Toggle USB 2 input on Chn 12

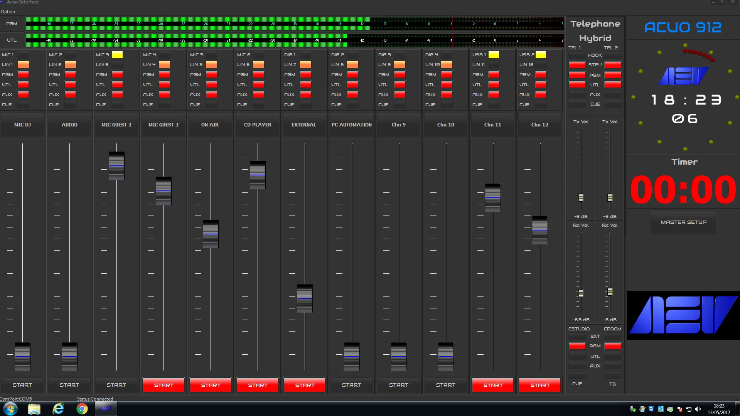point(541,55)
